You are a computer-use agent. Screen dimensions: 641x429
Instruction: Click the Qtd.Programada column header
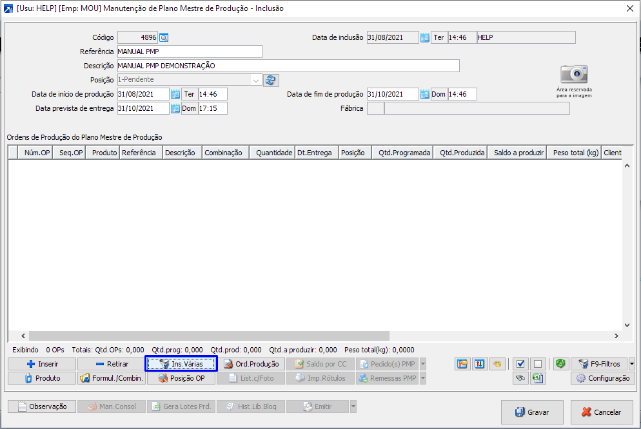click(402, 153)
